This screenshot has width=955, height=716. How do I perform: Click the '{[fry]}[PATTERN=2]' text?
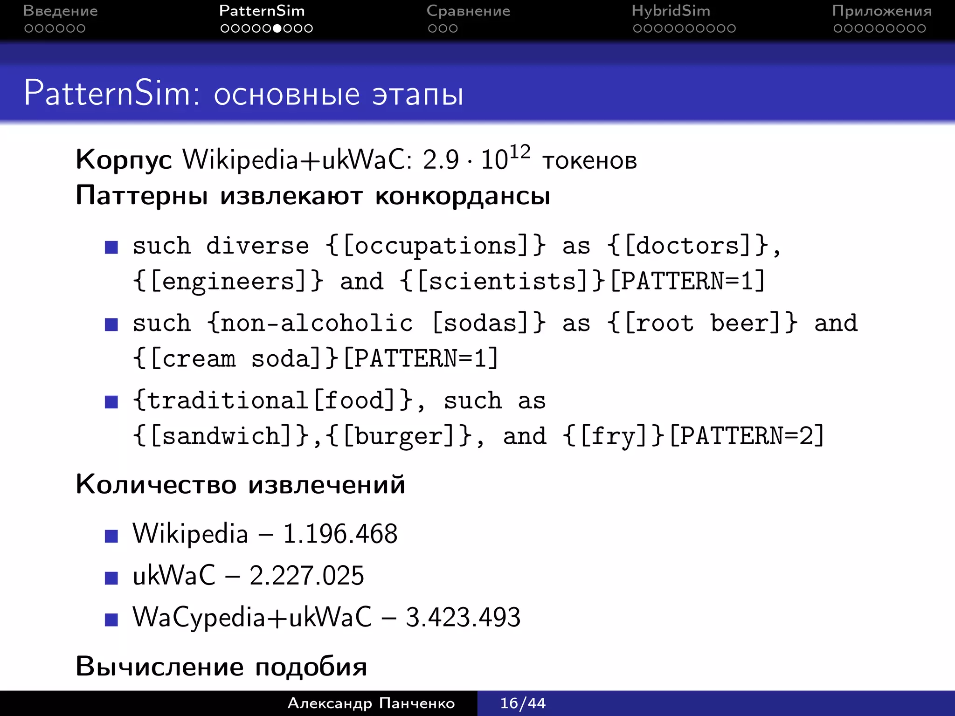click(693, 436)
